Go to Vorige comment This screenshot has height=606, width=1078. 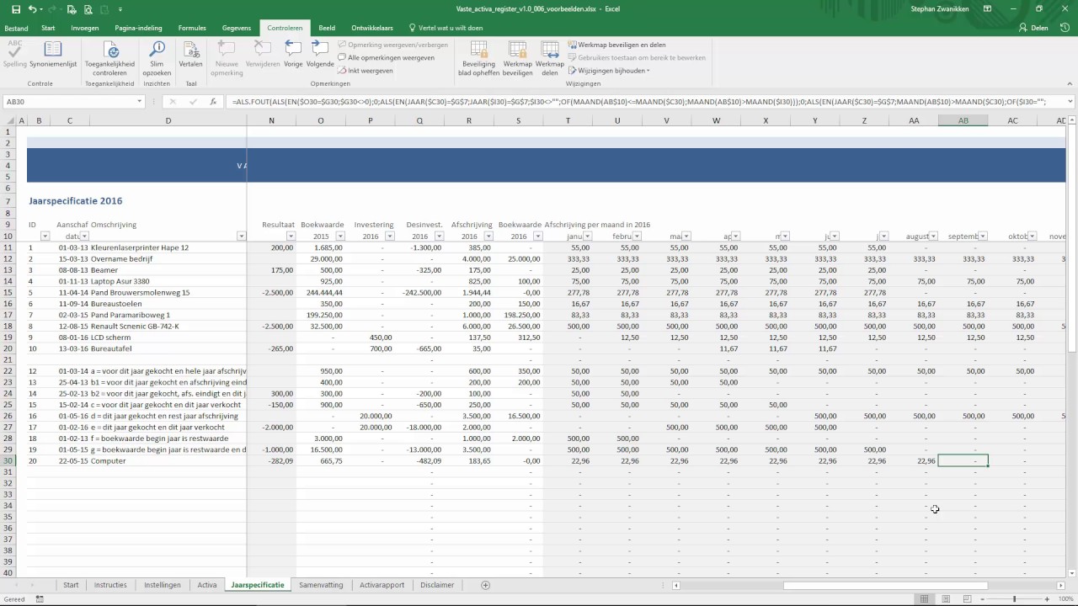coord(293,54)
